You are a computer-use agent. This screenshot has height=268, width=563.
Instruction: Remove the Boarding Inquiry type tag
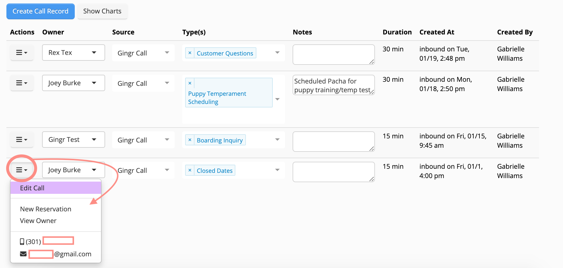coord(190,140)
